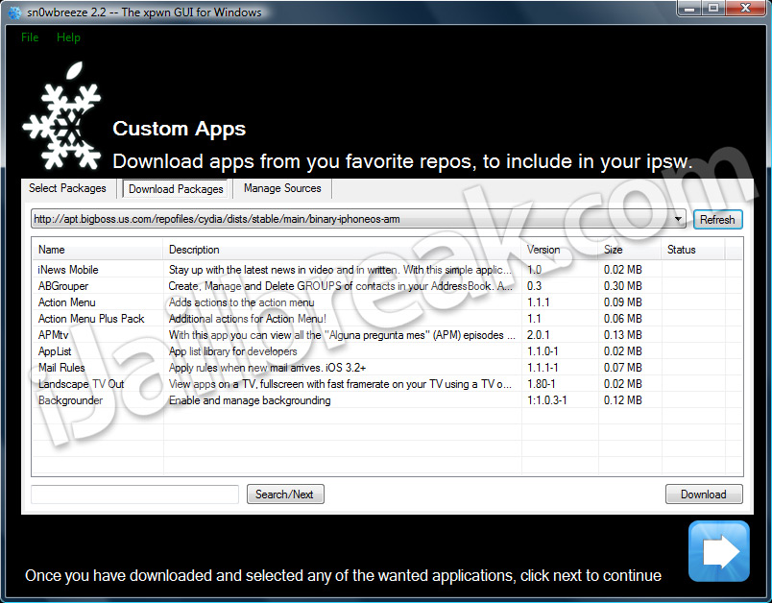Switch to the Download Packages tab
This screenshot has width=772, height=603.
[176, 189]
